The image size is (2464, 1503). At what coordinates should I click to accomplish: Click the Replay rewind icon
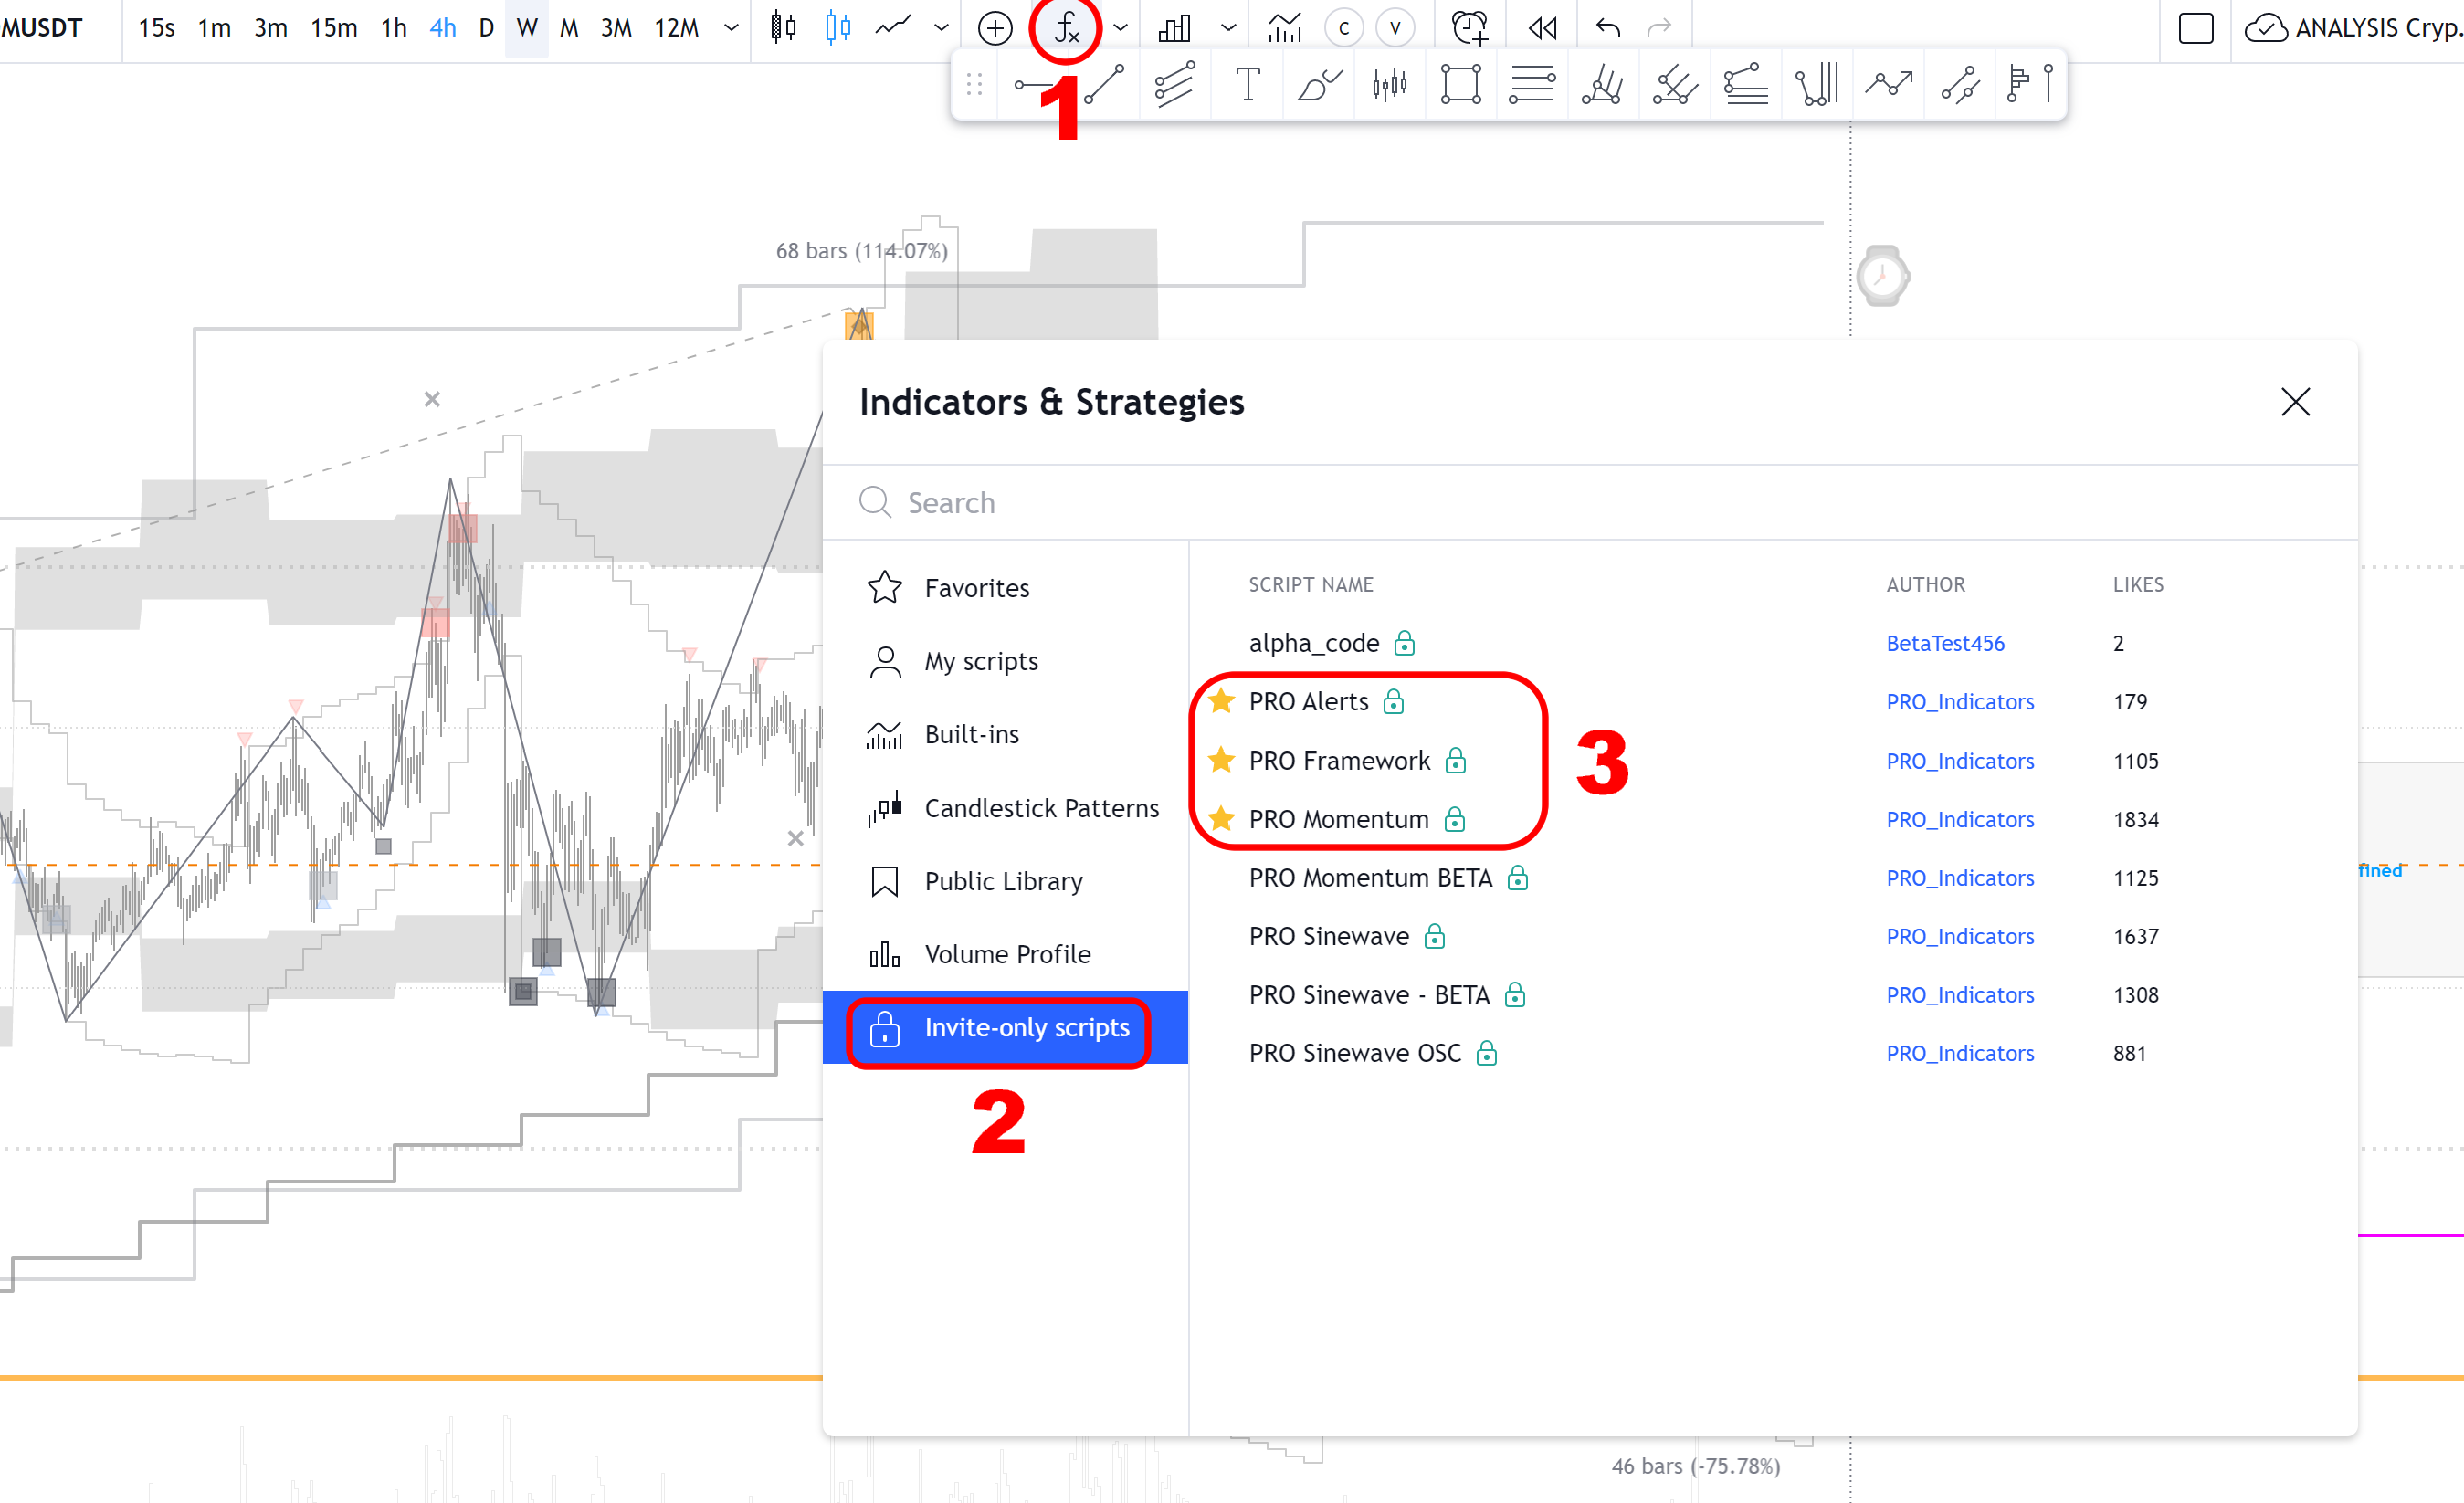[1542, 28]
